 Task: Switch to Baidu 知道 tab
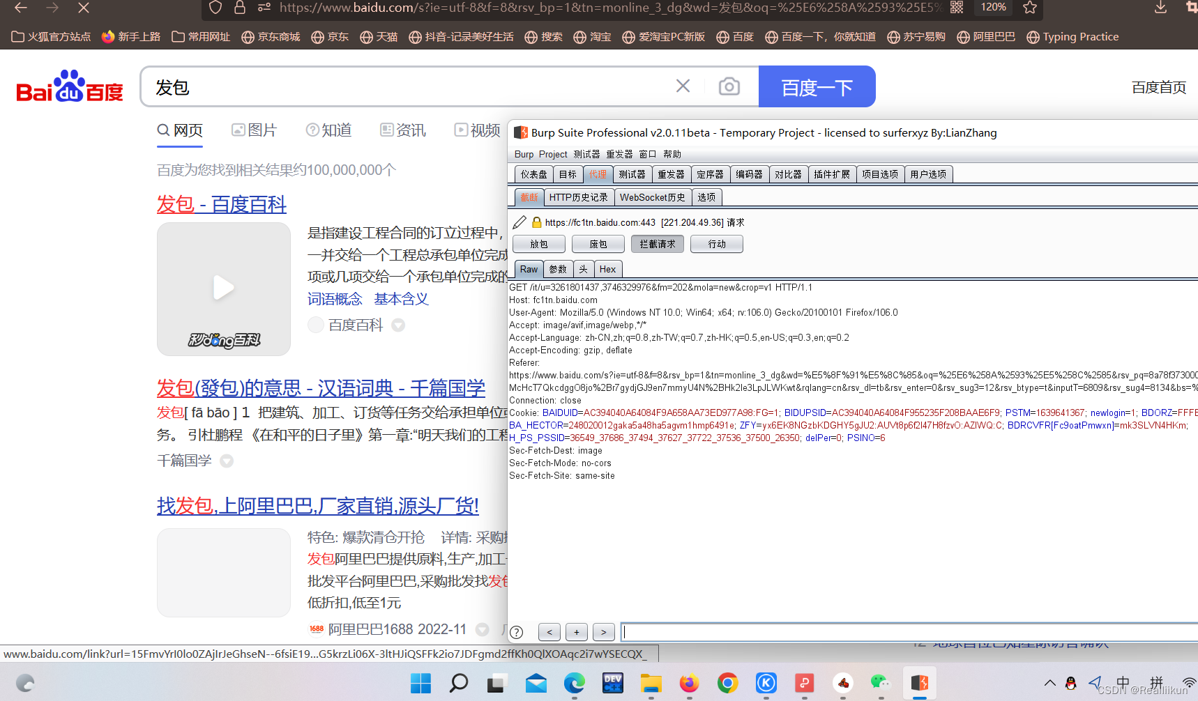328,130
